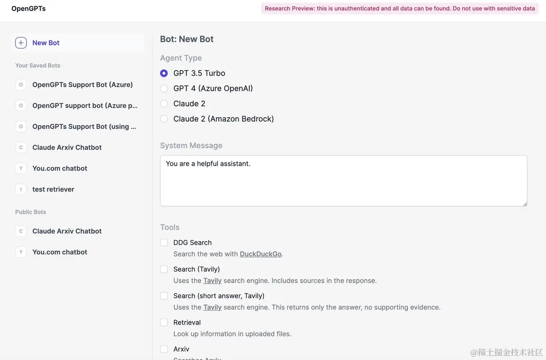Click the Y avatar of public You.com chatbot
The width and height of the screenshot is (546, 360).
click(x=21, y=252)
